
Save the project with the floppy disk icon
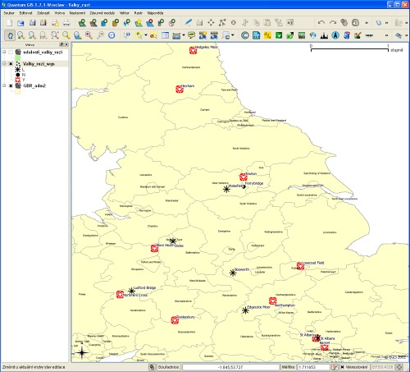[x=32, y=23]
